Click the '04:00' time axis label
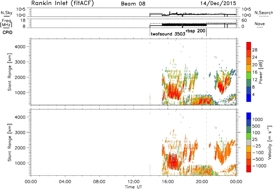 point(65,182)
